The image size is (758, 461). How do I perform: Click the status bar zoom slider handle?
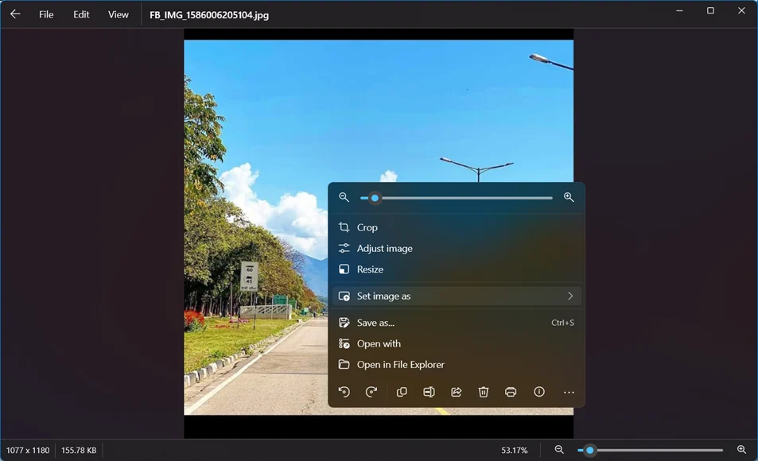pos(589,451)
